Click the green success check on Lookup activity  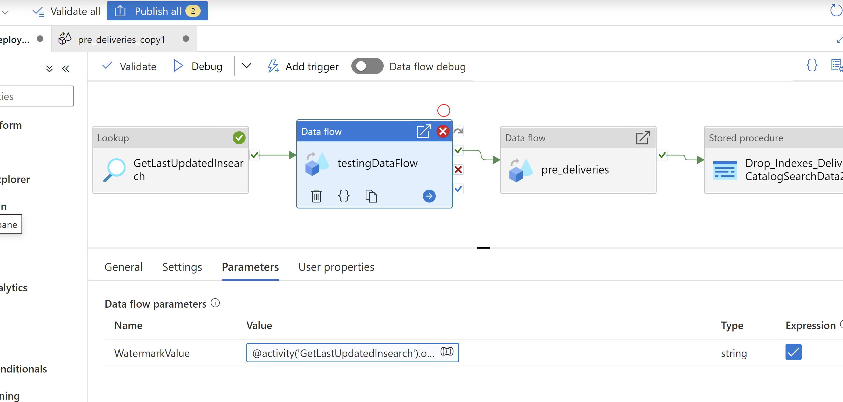click(239, 138)
